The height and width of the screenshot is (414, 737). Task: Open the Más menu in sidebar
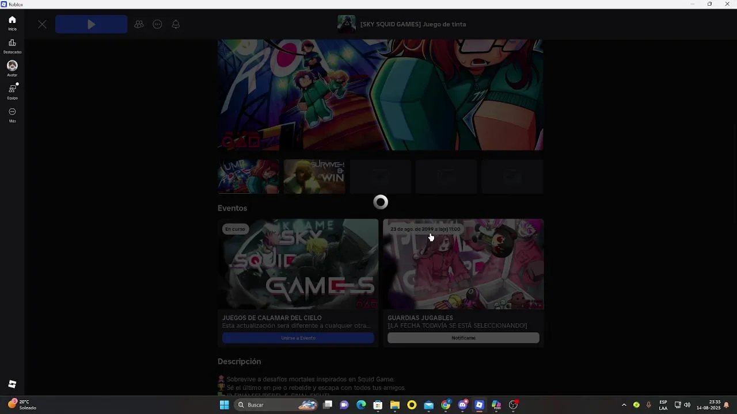coord(12,115)
